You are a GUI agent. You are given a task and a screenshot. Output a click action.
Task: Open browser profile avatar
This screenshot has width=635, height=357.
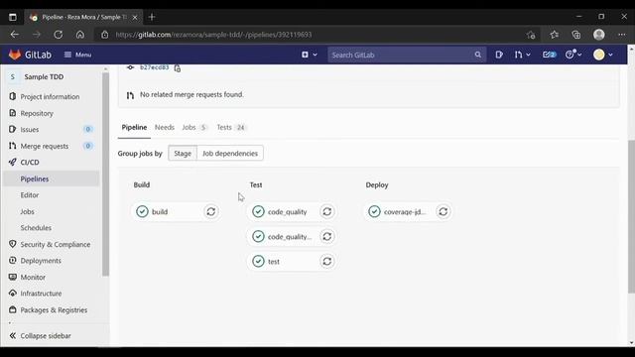point(599,35)
